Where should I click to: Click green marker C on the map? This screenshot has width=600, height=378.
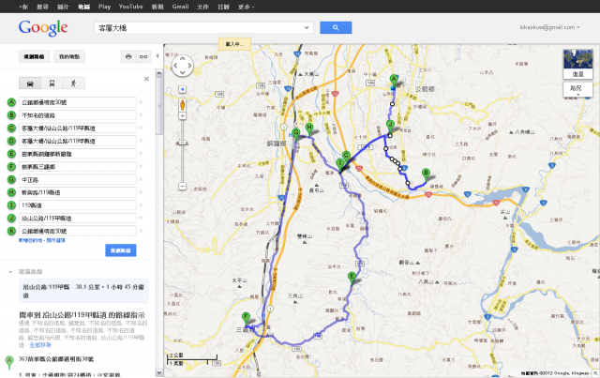pyautogui.click(x=346, y=157)
